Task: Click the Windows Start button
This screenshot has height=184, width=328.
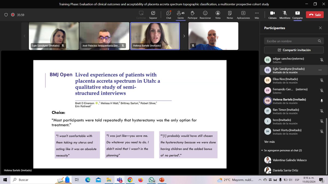Action: (x=5, y=180)
